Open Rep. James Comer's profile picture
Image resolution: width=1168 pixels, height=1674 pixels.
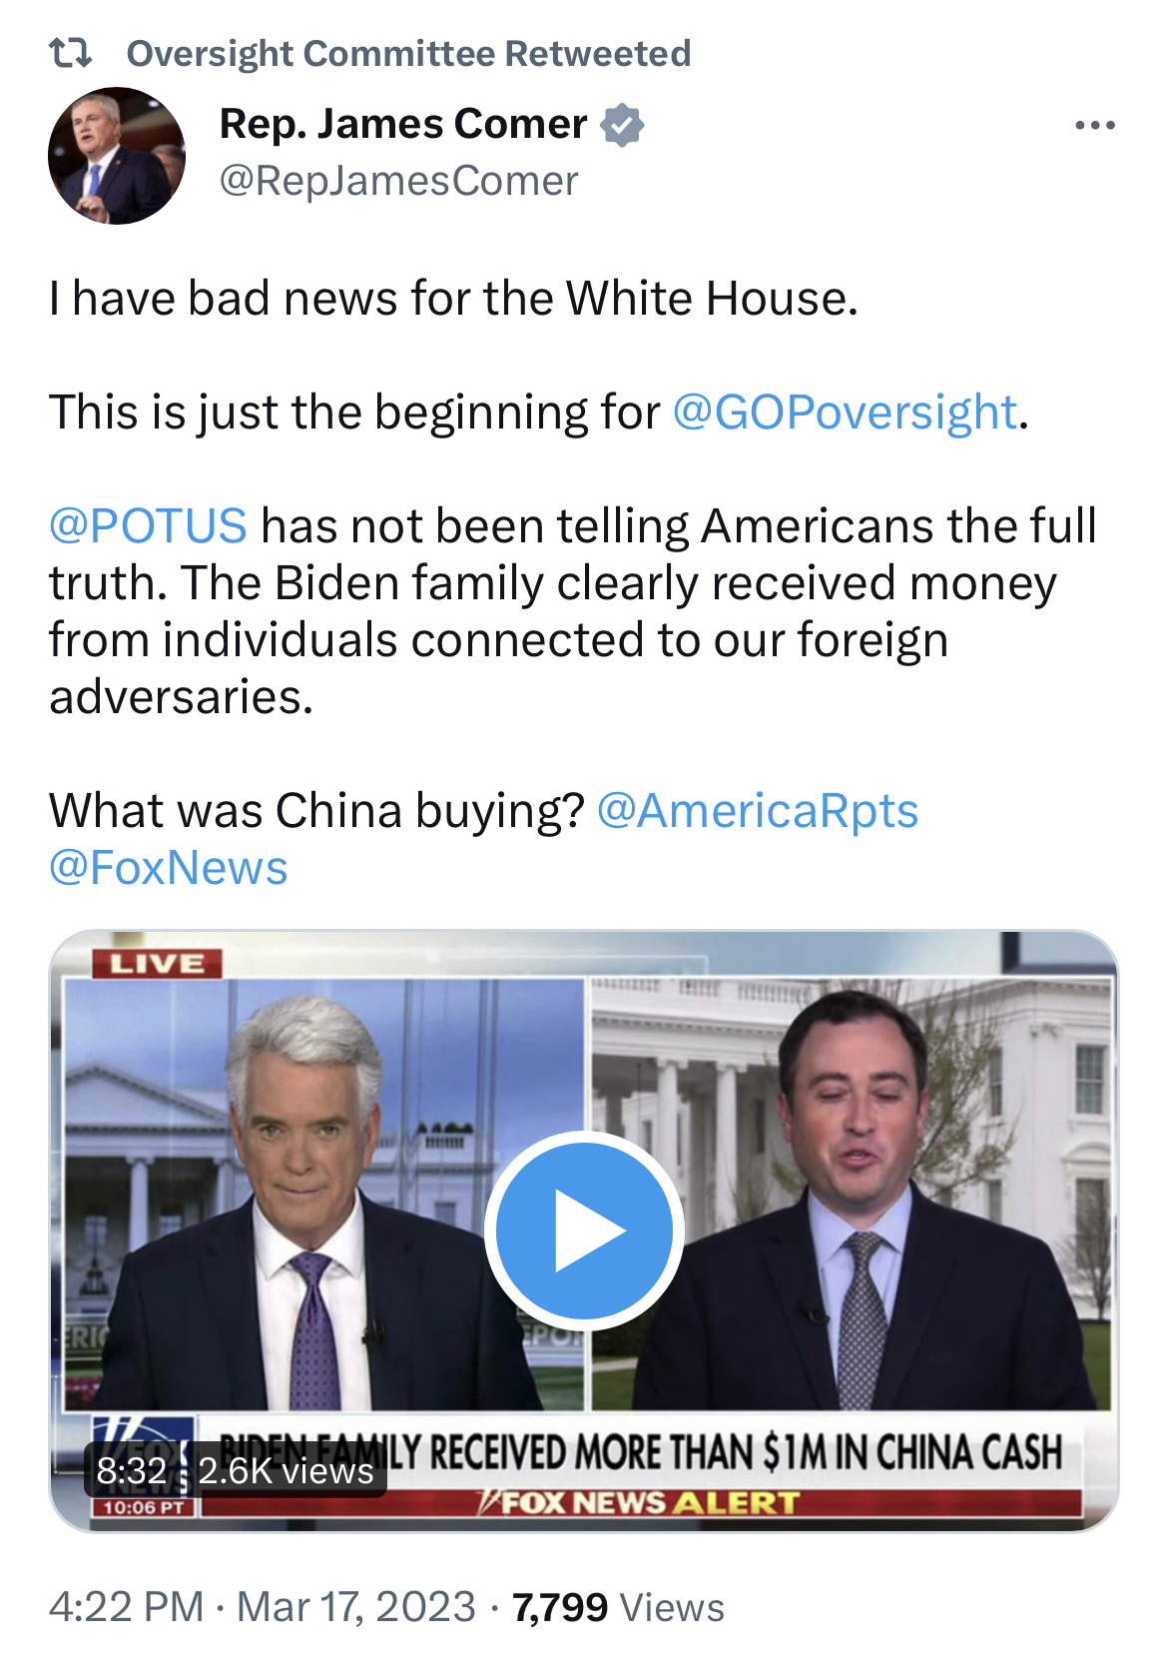117,156
